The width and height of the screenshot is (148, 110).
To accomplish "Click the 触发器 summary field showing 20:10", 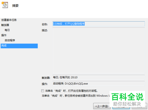I will (99, 77).
